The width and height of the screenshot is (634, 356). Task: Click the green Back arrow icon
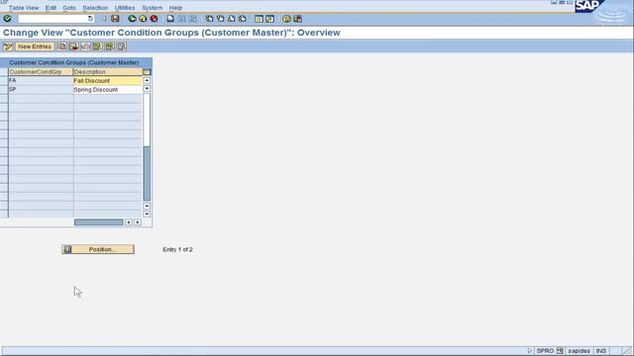pos(132,19)
